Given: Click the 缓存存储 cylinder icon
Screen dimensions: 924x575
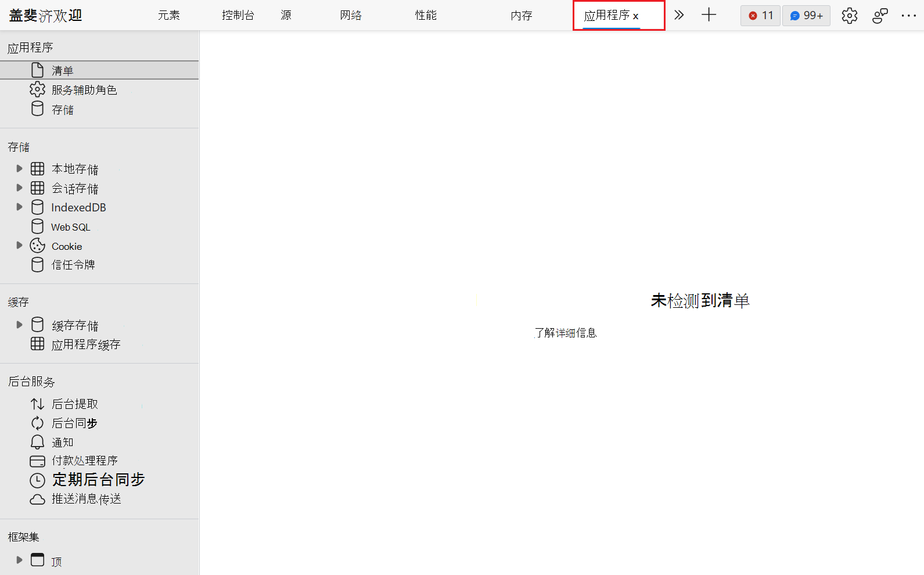Looking at the screenshot, I should [37, 324].
